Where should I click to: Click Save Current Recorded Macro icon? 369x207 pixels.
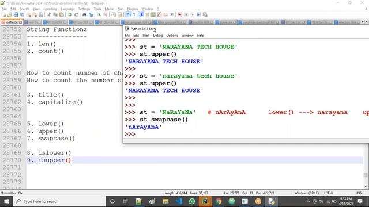point(205,14)
